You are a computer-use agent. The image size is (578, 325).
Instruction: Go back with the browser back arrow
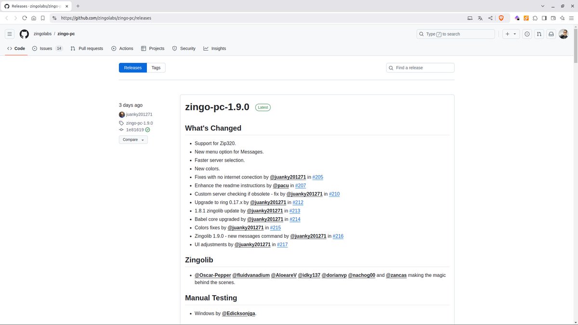(7, 18)
